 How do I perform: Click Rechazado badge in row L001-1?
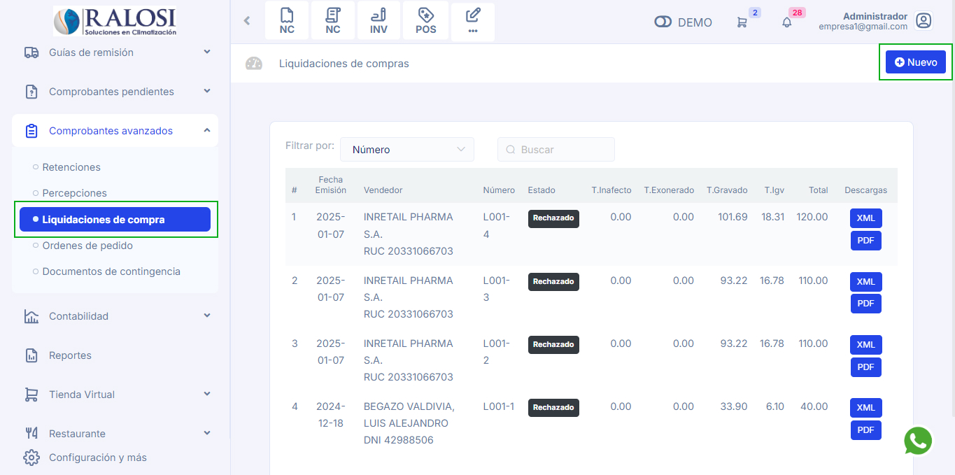pos(553,408)
